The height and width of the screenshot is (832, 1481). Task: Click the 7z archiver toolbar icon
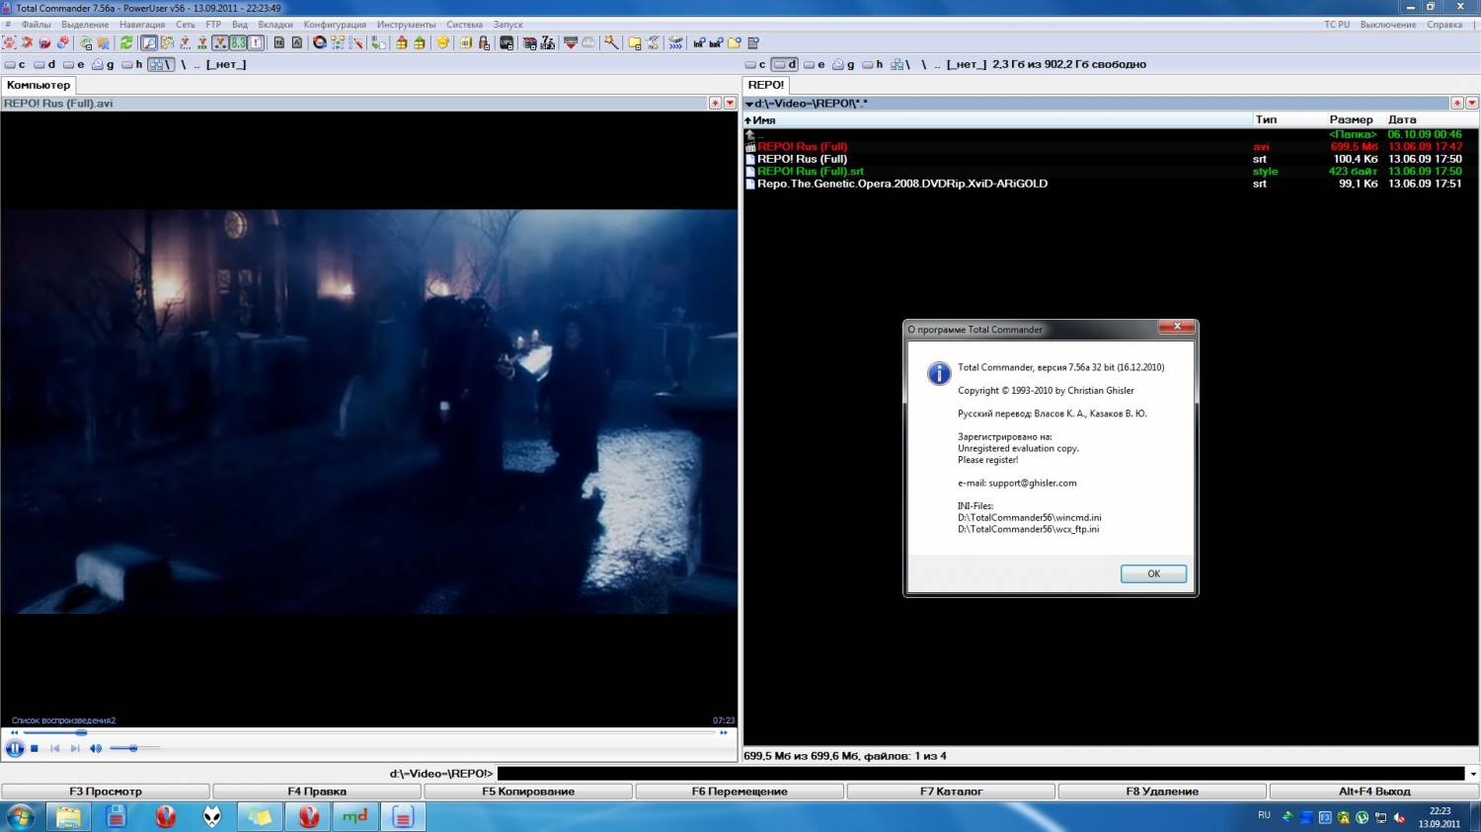548,42
